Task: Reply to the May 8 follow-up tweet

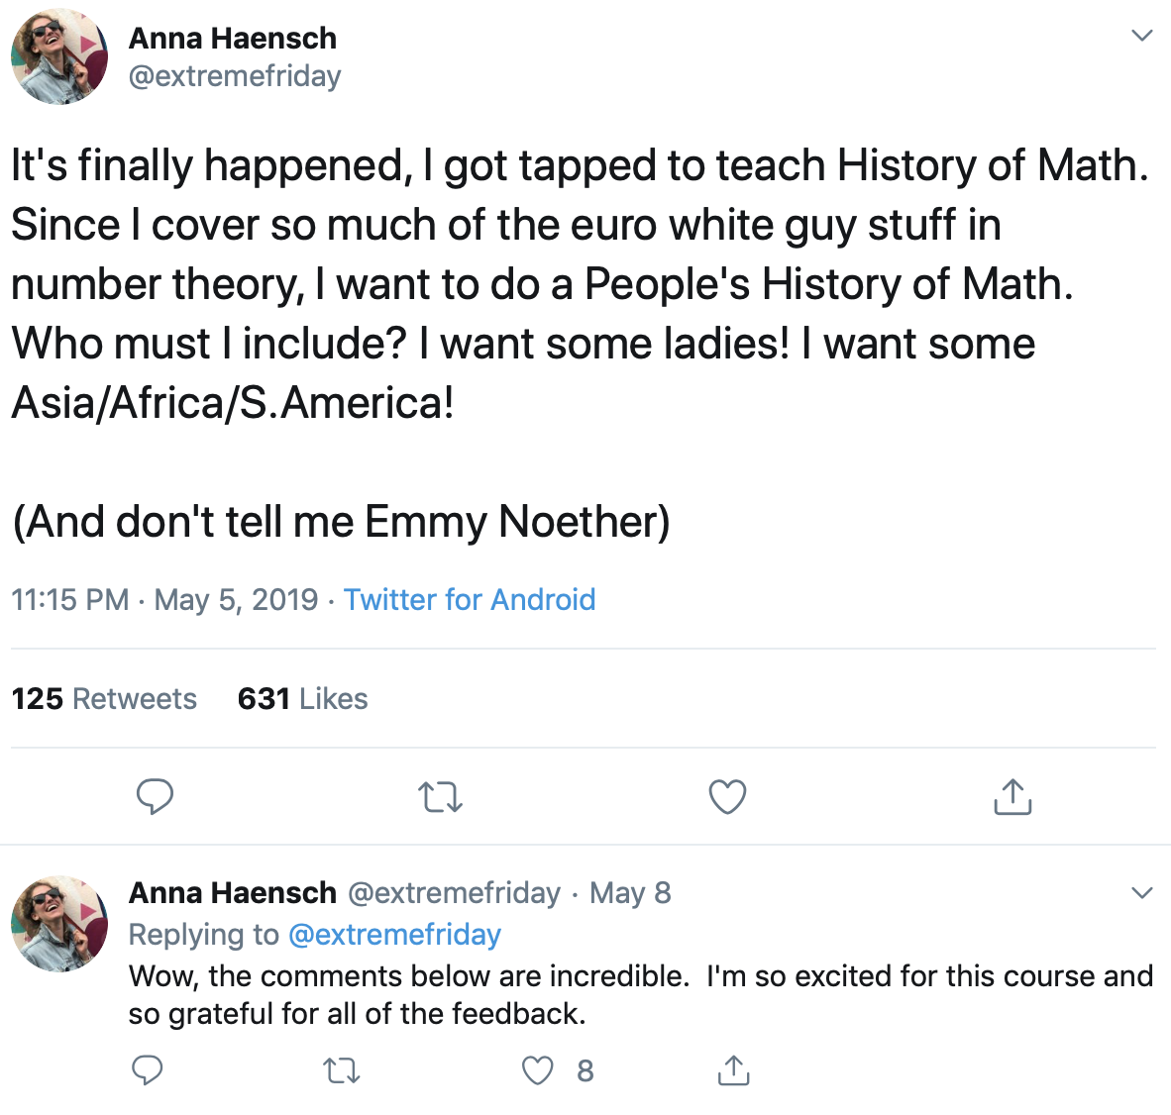Action: (148, 1070)
